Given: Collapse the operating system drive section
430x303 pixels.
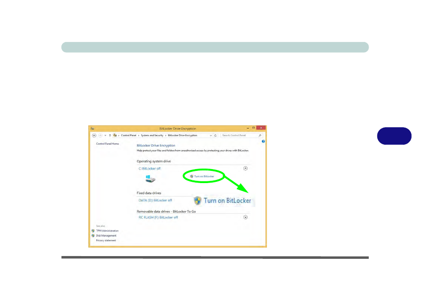Looking at the screenshot, I should point(246,168).
